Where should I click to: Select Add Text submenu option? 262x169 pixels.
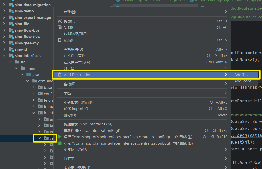242,75
